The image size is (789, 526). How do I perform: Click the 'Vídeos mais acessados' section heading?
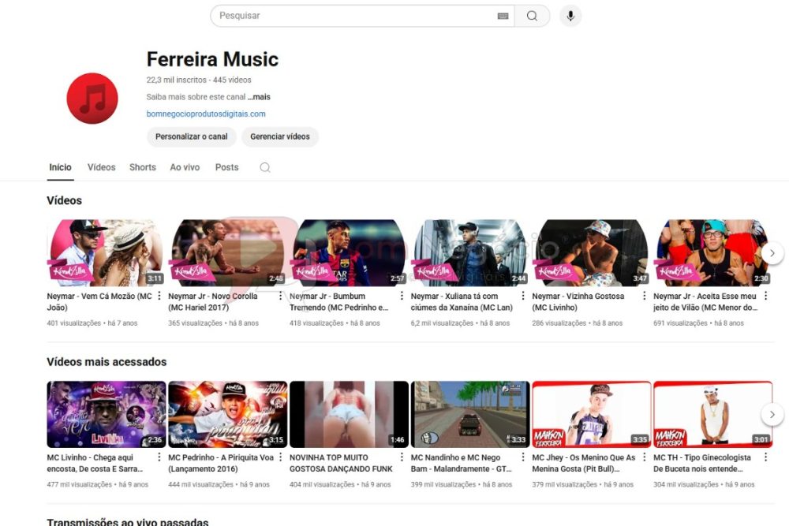tap(107, 362)
